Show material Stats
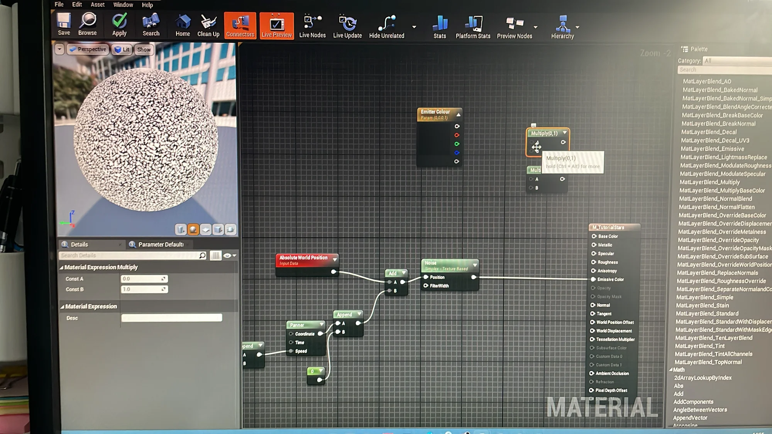Viewport: 772px width, 434px height. tap(440, 27)
